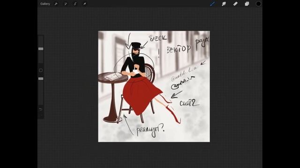Image resolution: width=300 pixels, height=168 pixels.
Task: Select the Brush tool
Action: [212, 4]
